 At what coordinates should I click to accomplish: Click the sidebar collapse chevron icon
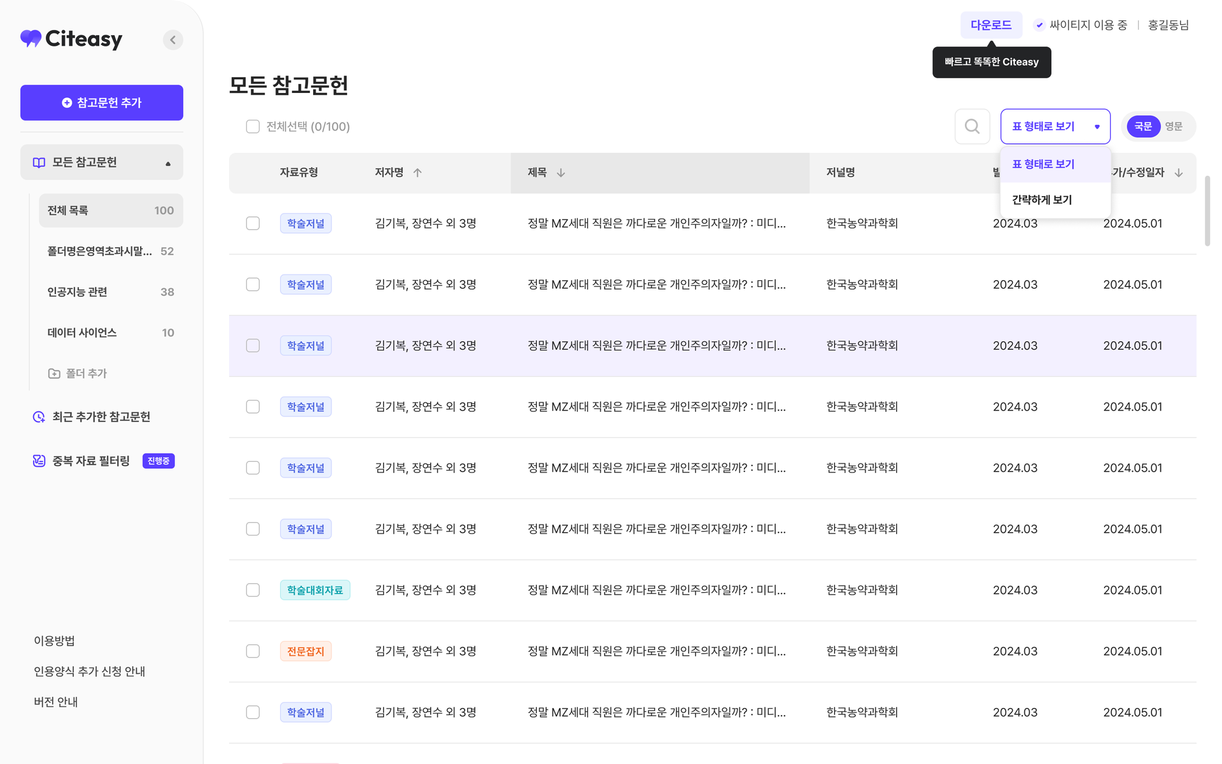pos(172,39)
